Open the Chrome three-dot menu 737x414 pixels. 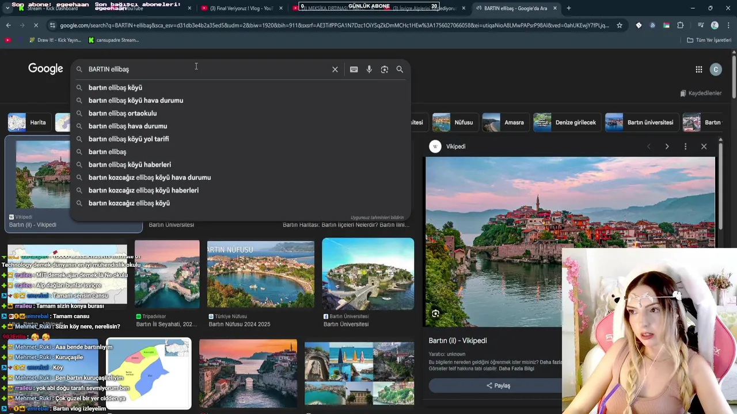point(728,25)
